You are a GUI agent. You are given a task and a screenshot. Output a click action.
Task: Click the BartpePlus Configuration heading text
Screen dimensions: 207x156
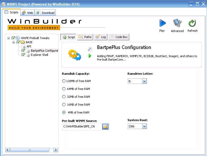(x=124, y=47)
